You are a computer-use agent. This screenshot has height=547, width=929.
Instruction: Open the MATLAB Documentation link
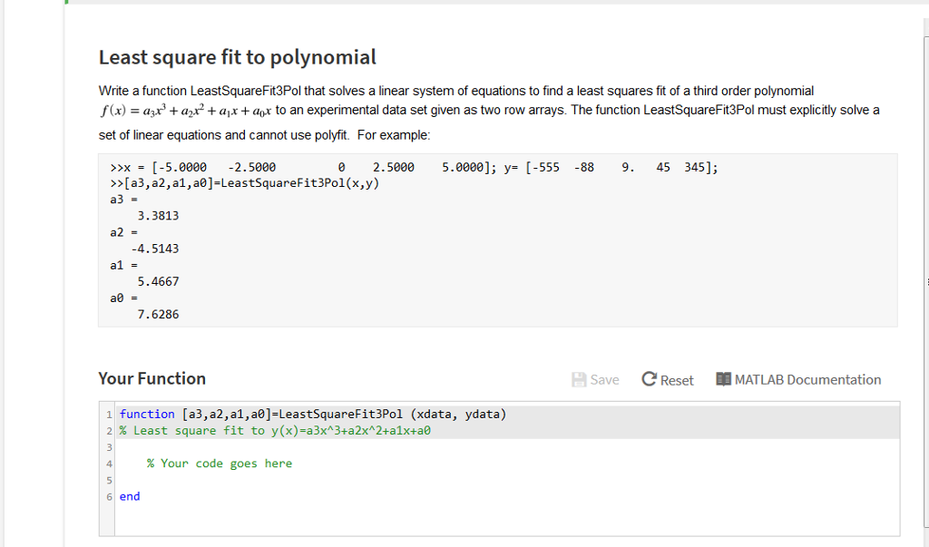click(807, 379)
